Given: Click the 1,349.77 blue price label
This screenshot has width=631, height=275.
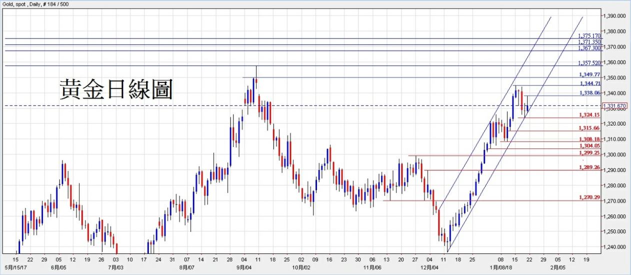Looking at the screenshot, I should click(589, 74).
